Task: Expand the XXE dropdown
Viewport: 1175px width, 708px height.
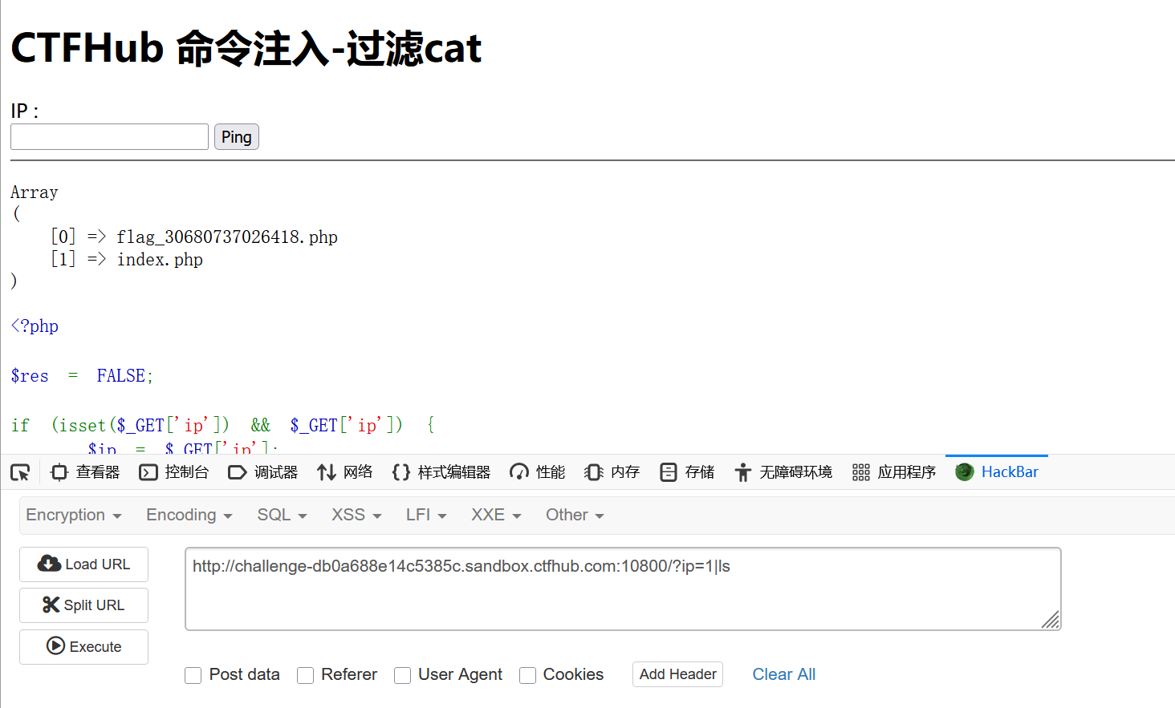Action: tap(496, 515)
